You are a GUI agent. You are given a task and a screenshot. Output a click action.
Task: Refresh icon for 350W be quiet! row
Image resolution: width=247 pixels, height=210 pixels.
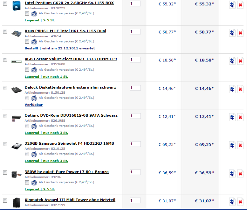(232, 174)
